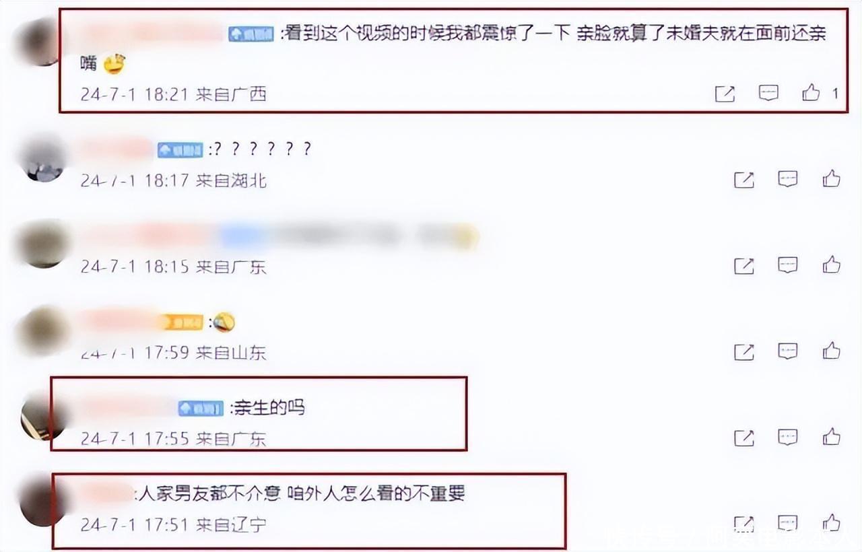
Task: Forward the 17:59 Shandong comment
Action: [x=744, y=351]
